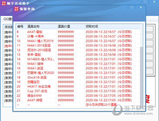Minimize the 顾宇活动助手 main window
Image resolution: width=159 pixels, height=121 pixels.
pos(138,2)
